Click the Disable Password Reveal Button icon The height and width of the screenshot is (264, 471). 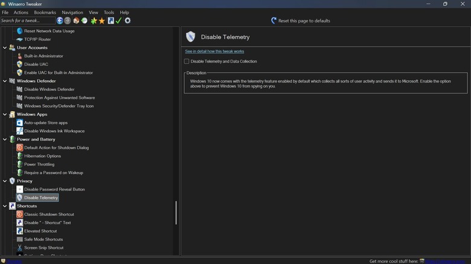click(19, 189)
